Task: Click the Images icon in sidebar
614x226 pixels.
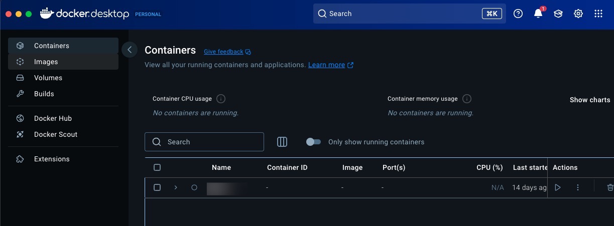Action: (x=20, y=62)
